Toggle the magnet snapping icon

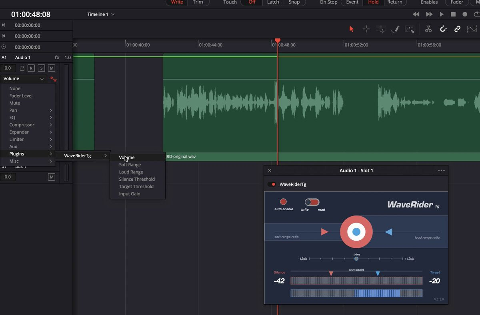(443, 29)
